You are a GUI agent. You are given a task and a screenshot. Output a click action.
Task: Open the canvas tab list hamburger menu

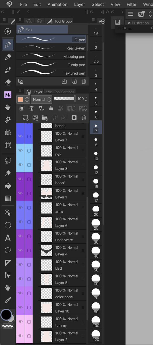pos(131,14)
